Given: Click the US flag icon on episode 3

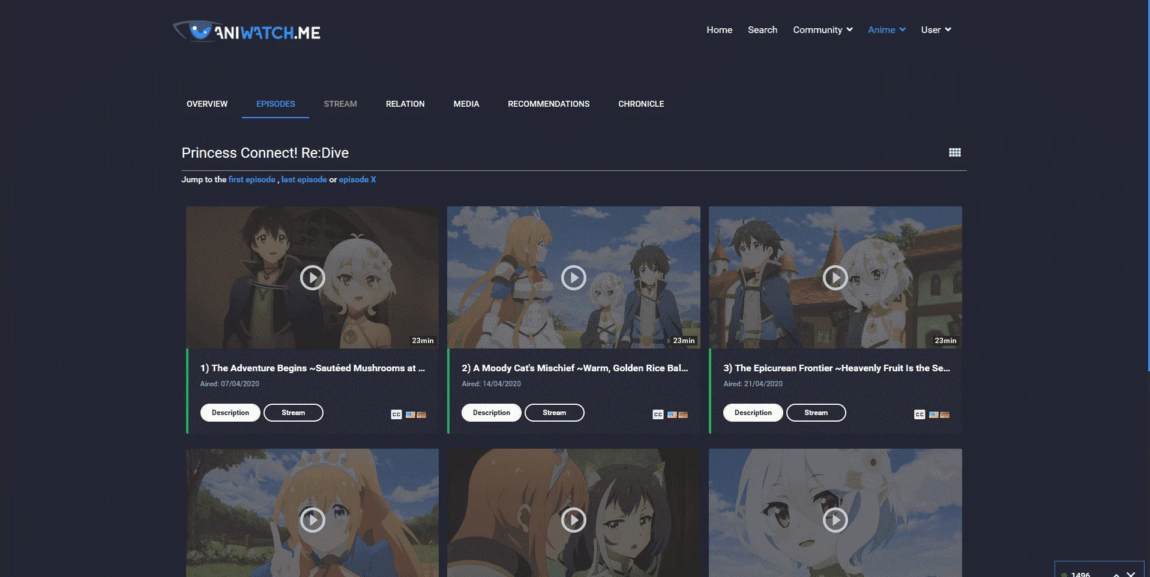Looking at the screenshot, I should 934,414.
